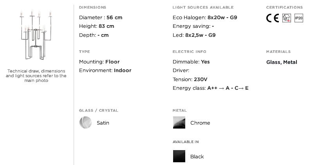Viewport: 309px width, 165px height.
Task: Click the indoor-use house certification icon
Action: [x=287, y=18]
